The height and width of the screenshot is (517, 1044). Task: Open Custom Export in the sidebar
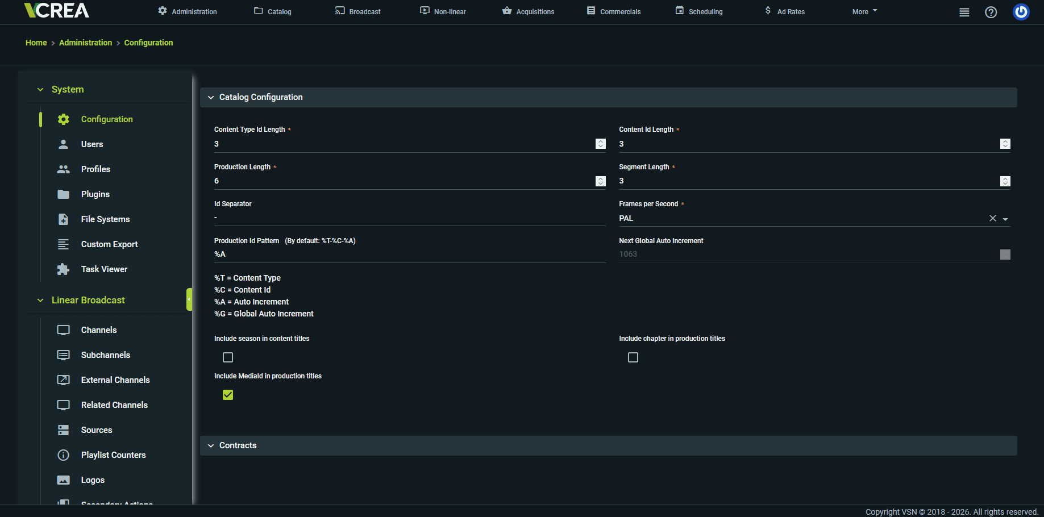[x=110, y=244]
